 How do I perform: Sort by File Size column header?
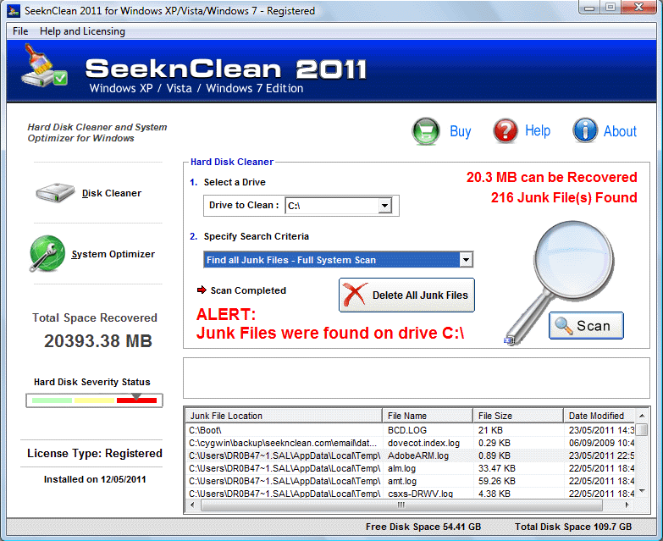pyautogui.click(x=517, y=416)
